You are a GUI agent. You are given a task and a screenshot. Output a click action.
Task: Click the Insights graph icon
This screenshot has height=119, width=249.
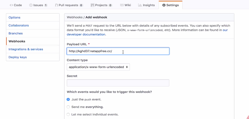point(140,5)
